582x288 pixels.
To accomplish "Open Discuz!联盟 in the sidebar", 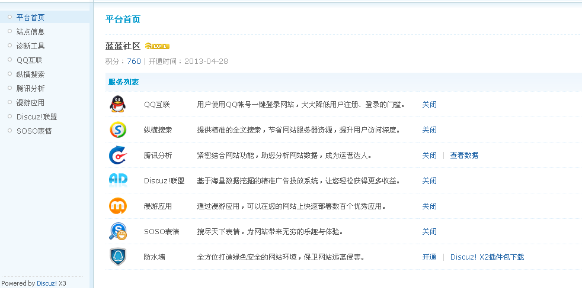I will 37,117.
